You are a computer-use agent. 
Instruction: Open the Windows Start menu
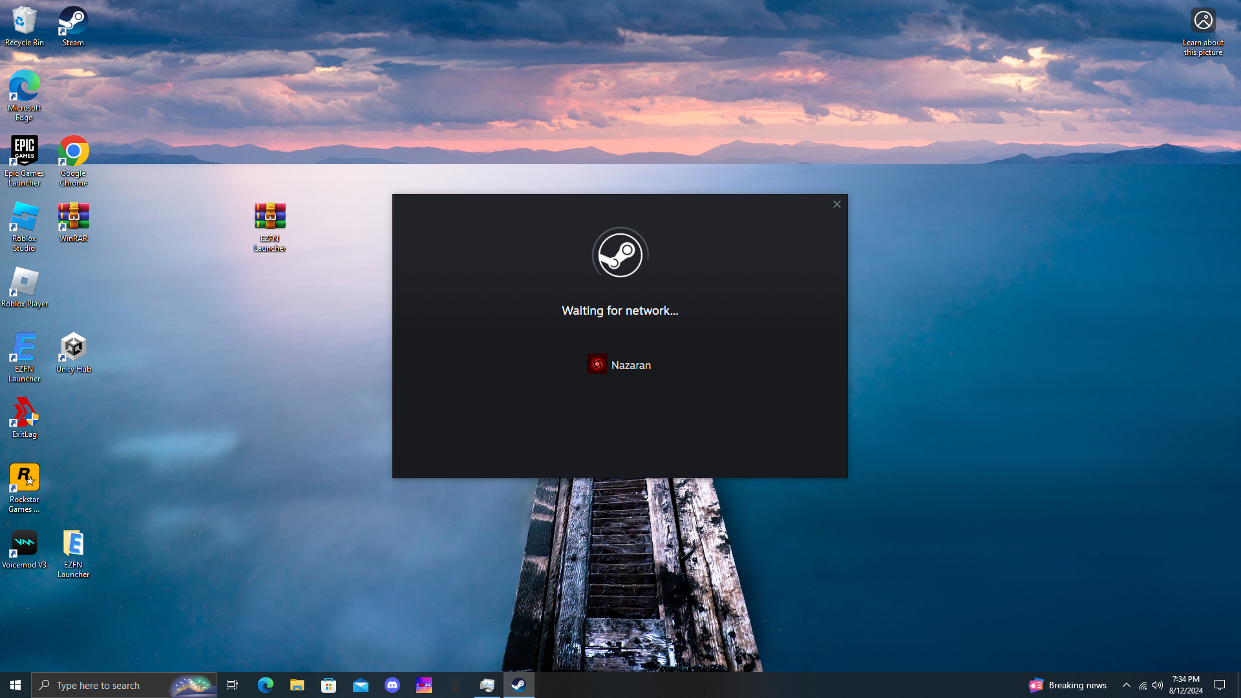click(16, 685)
